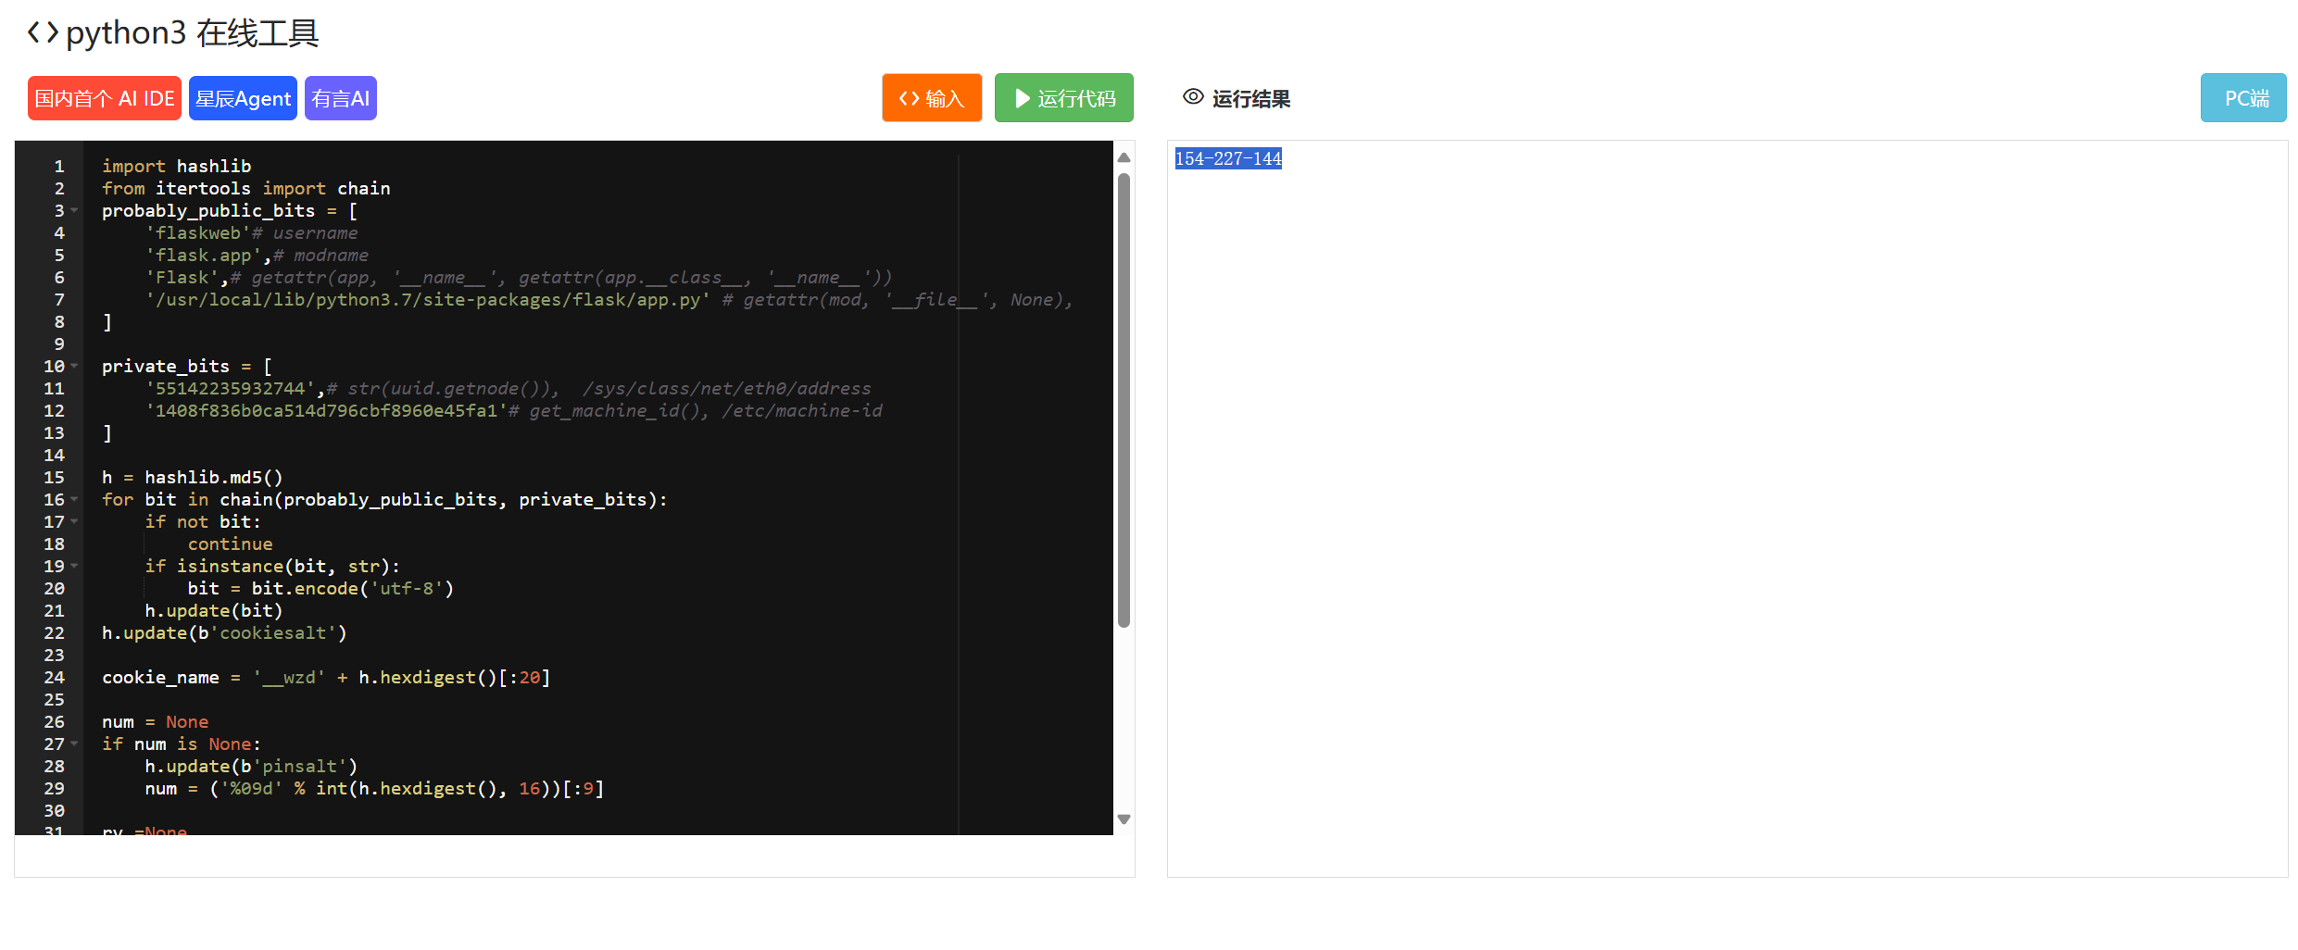Click the 'pinsalt' update line
The height and width of the screenshot is (950, 2298).
pyautogui.click(x=251, y=767)
